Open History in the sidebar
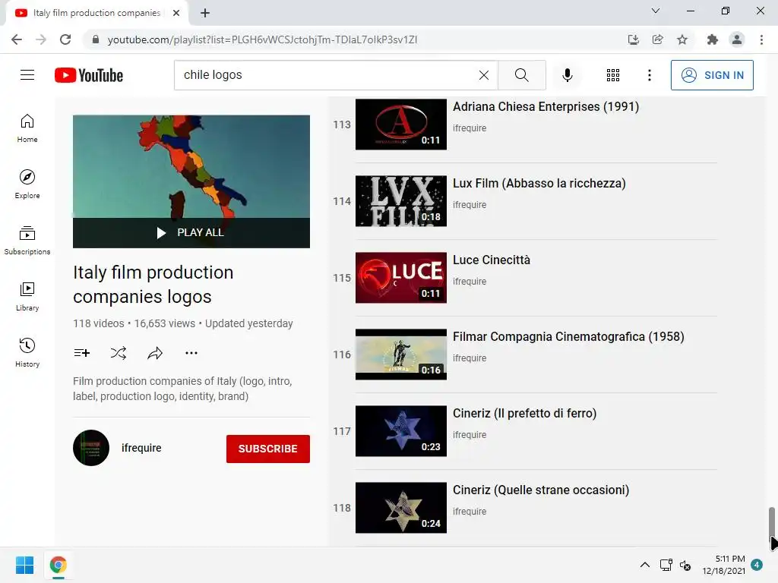Image resolution: width=778 pixels, height=583 pixels. (x=27, y=352)
